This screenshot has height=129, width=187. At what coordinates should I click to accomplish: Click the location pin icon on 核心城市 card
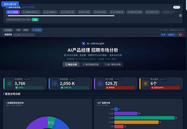click(146, 84)
